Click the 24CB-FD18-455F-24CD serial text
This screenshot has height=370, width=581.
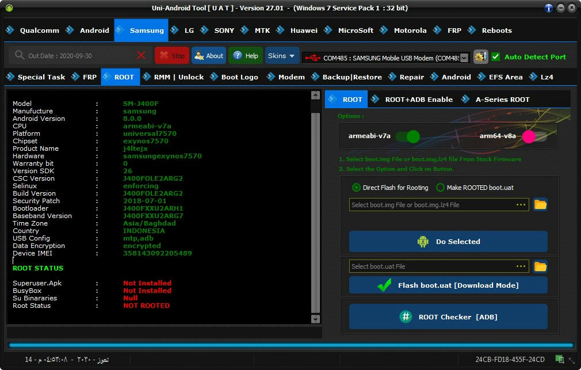(x=510, y=359)
